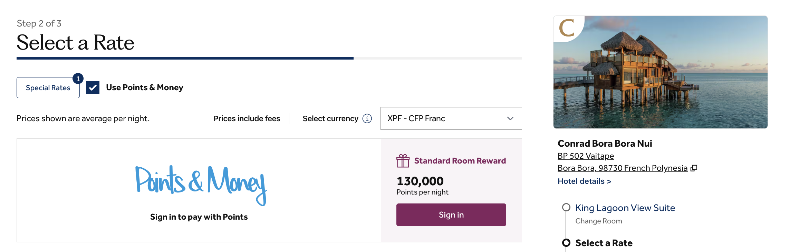799x252 pixels.
Task: Open the Hotel details link
Action: tap(584, 181)
